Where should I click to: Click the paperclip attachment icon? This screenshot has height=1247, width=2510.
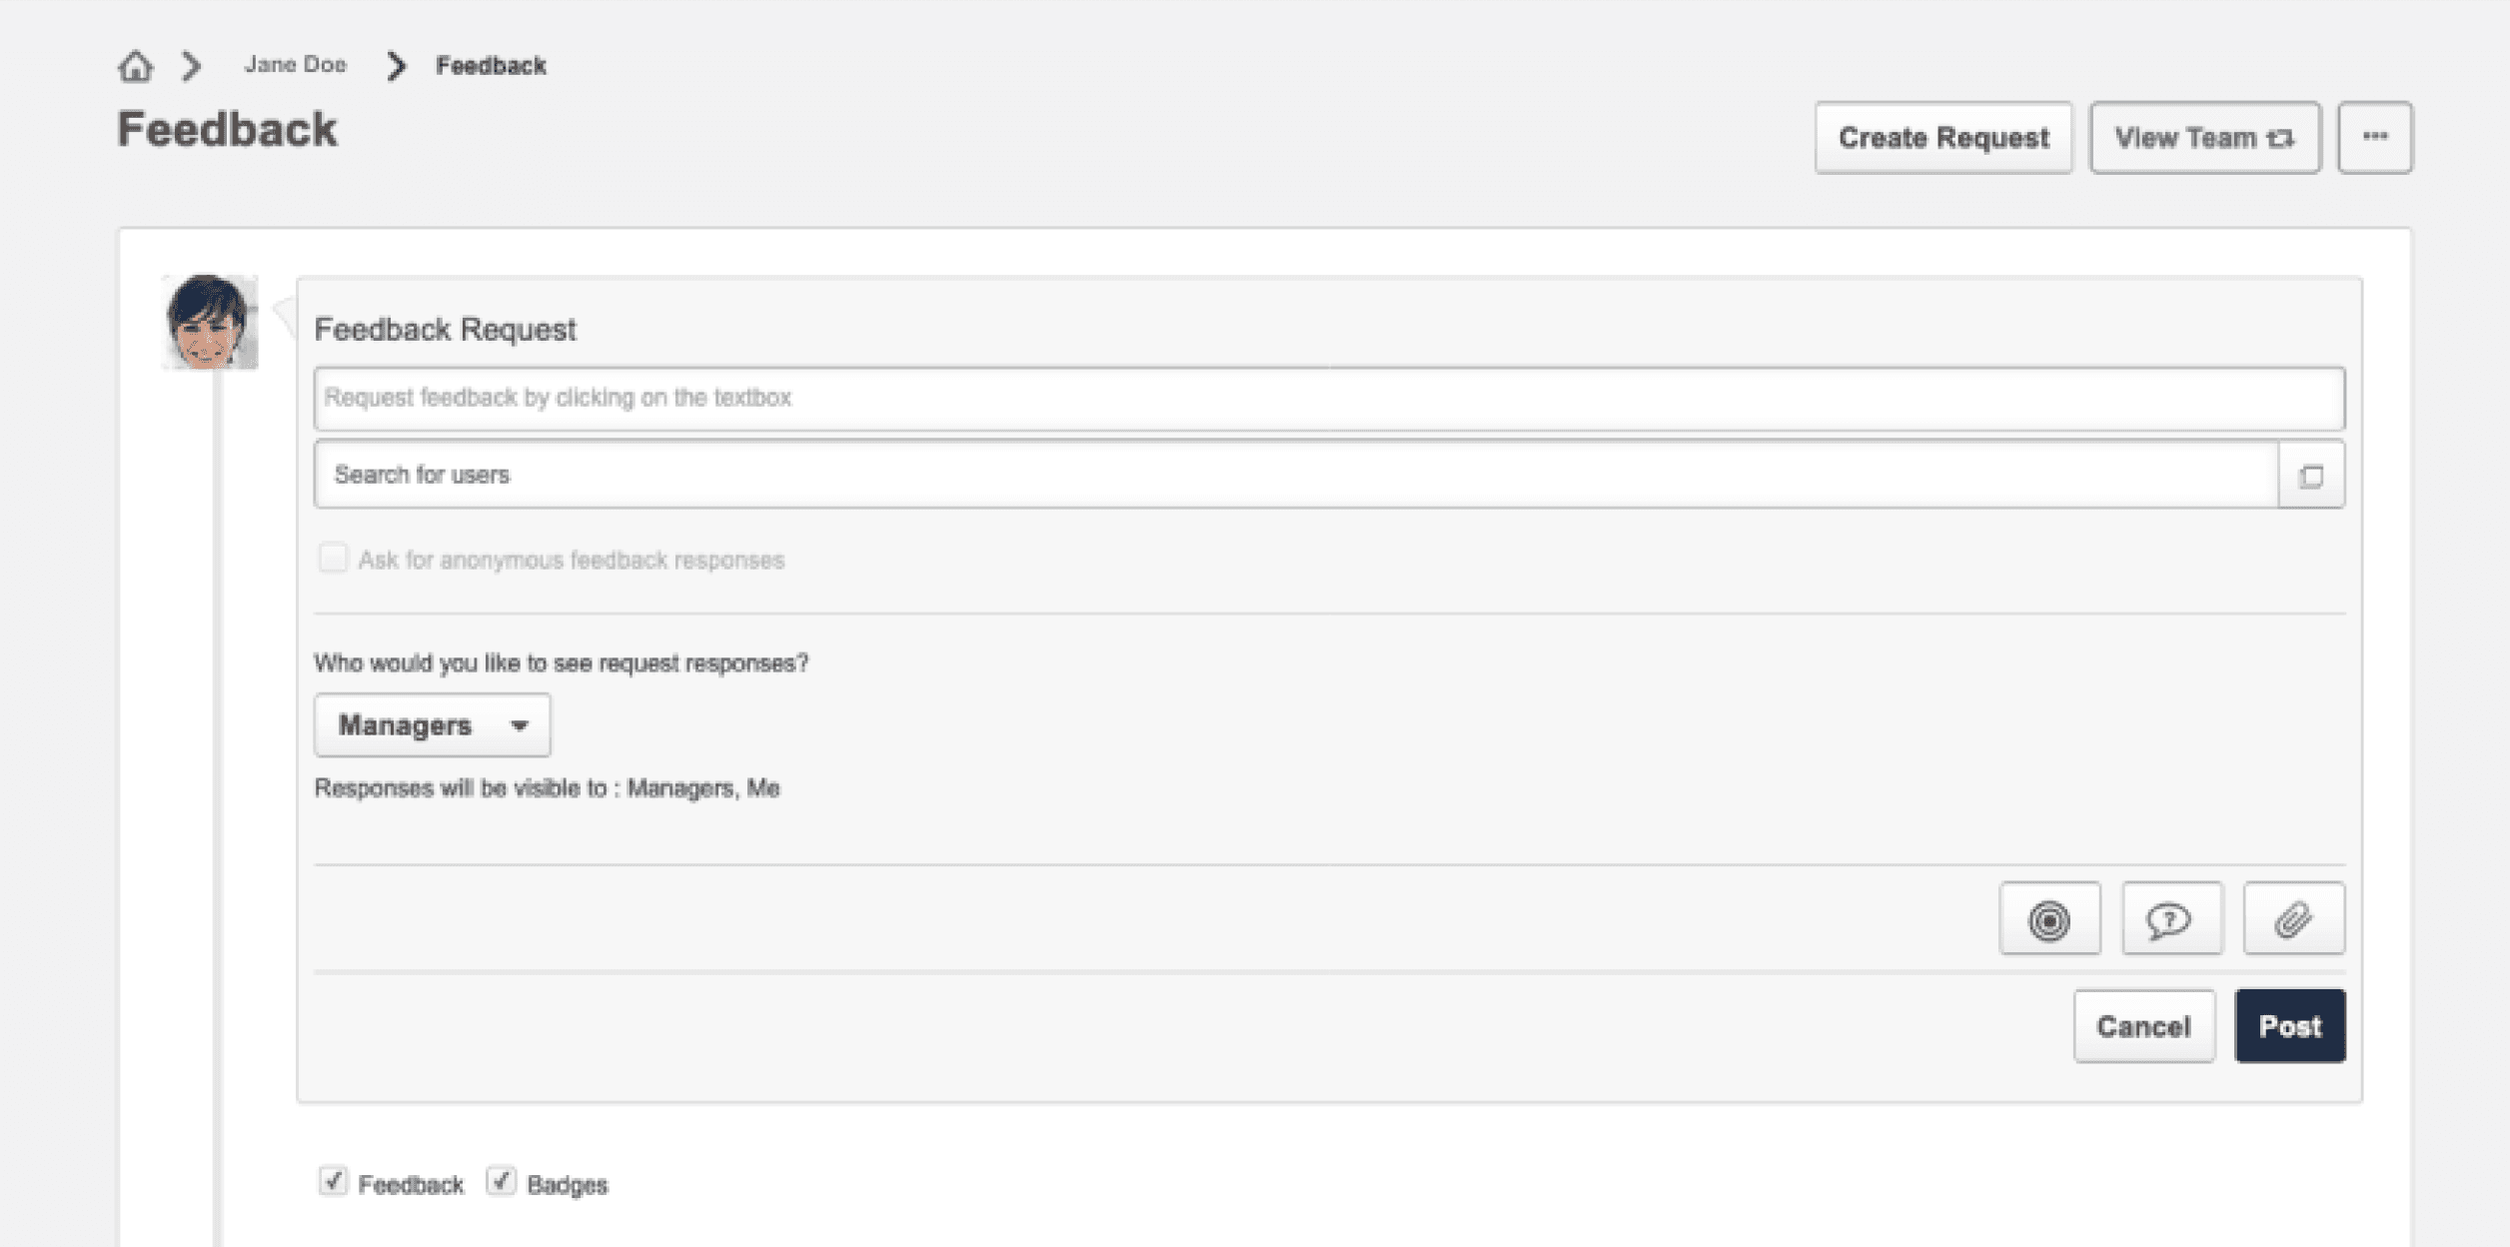(x=2292, y=919)
